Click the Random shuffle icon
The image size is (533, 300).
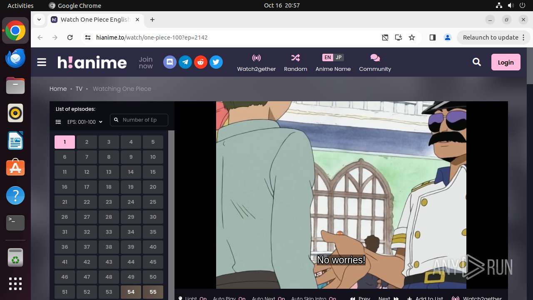[x=296, y=57]
